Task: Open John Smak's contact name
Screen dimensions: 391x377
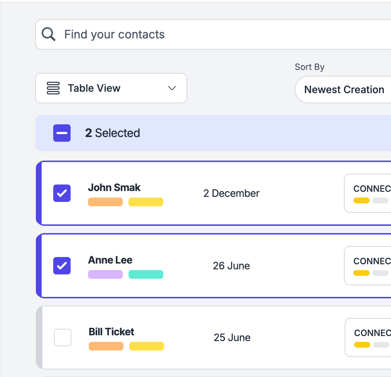Action: coord(114,187)
